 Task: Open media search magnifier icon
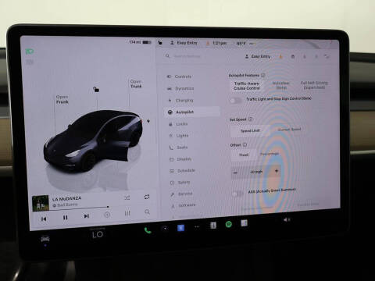coord(147,212)
